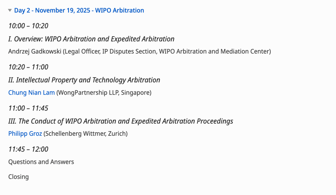The width and height of the screenshot is (336, 195).
Task: Click the WIPO Arbitration and Mediation Center text
Action: coord(214,51)
